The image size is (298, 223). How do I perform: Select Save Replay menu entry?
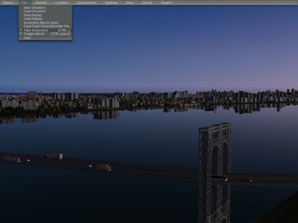coord(45,15)
